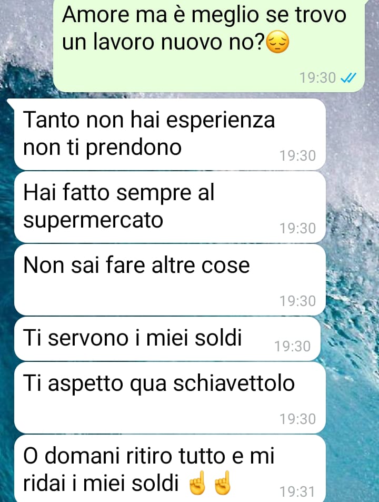Click timestamp under 'Non sai fare altre cose'
The height and width of the screenshot is (502, 379).
298,301
